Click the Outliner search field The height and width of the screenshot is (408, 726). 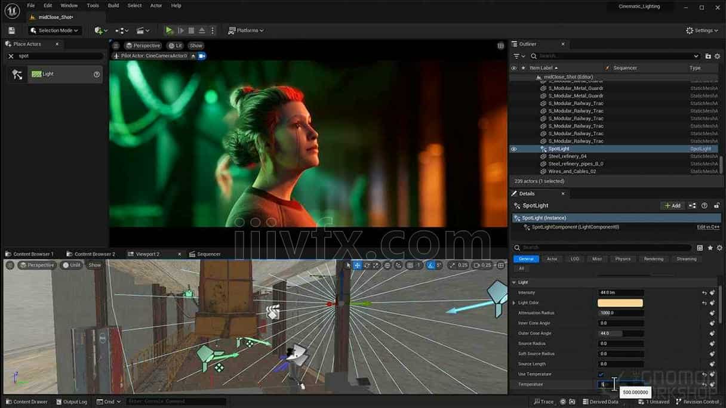tap(615, 56)
